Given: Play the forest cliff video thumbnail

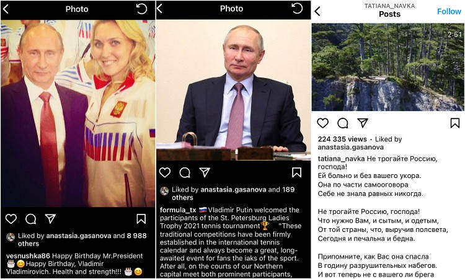Looking at the screenshot, I should tap(387, 67).
